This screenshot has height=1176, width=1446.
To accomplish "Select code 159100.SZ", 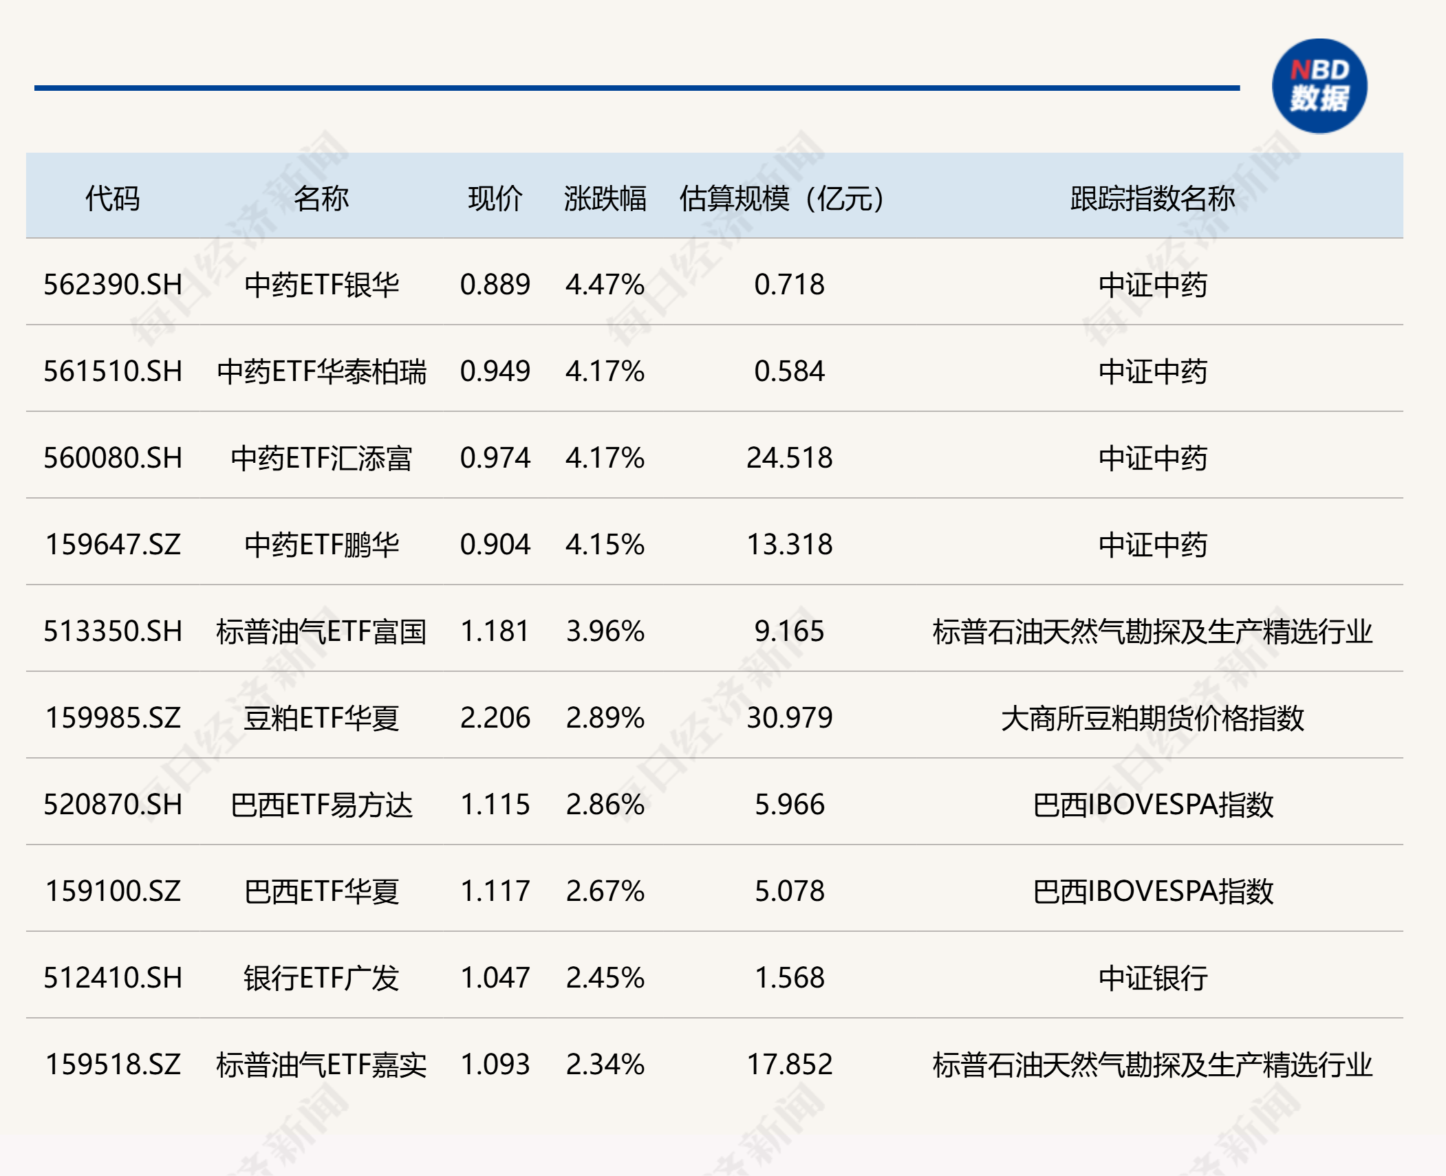I will (113, 891).
